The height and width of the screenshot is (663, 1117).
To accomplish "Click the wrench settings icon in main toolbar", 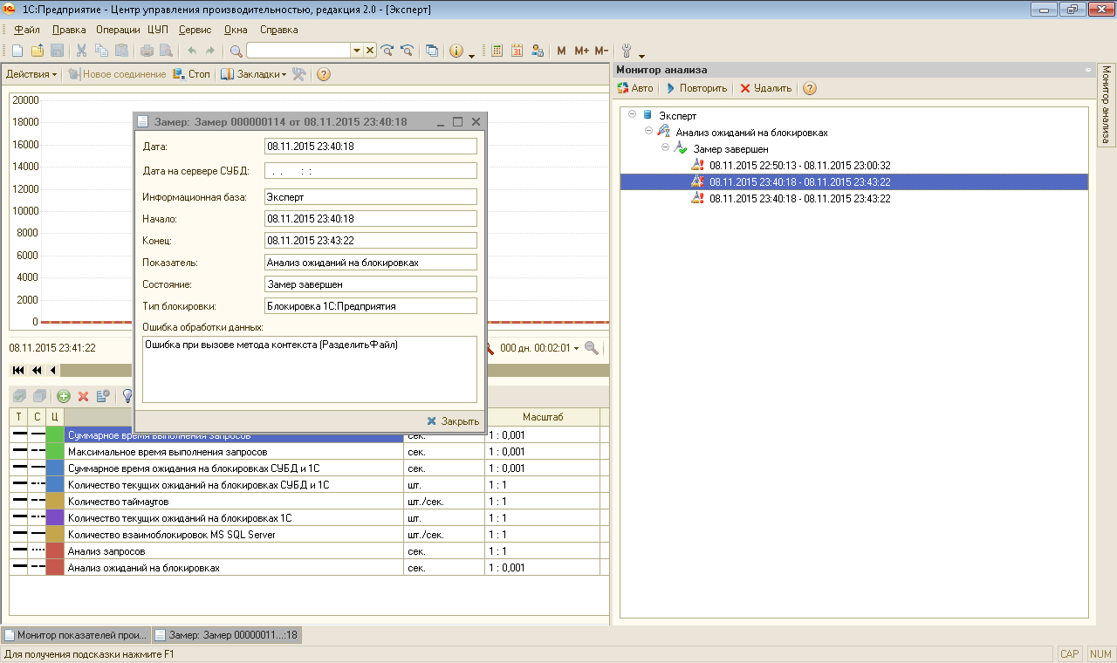I will 627,51.
